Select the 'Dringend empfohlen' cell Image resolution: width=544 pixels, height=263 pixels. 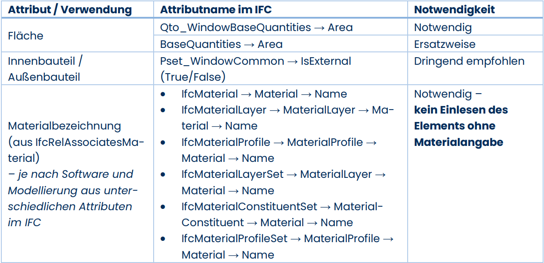coord(469,61)
